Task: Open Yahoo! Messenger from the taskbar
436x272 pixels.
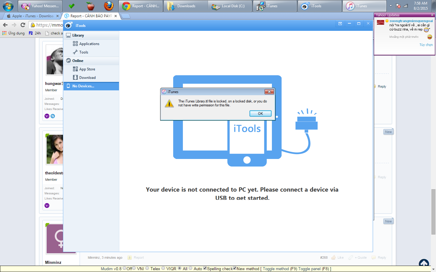Action: click(40, 6)
